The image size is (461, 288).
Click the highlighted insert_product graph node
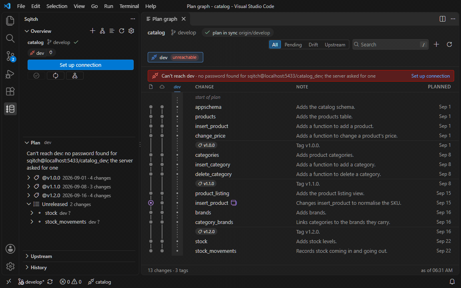[x=151, y=203]
